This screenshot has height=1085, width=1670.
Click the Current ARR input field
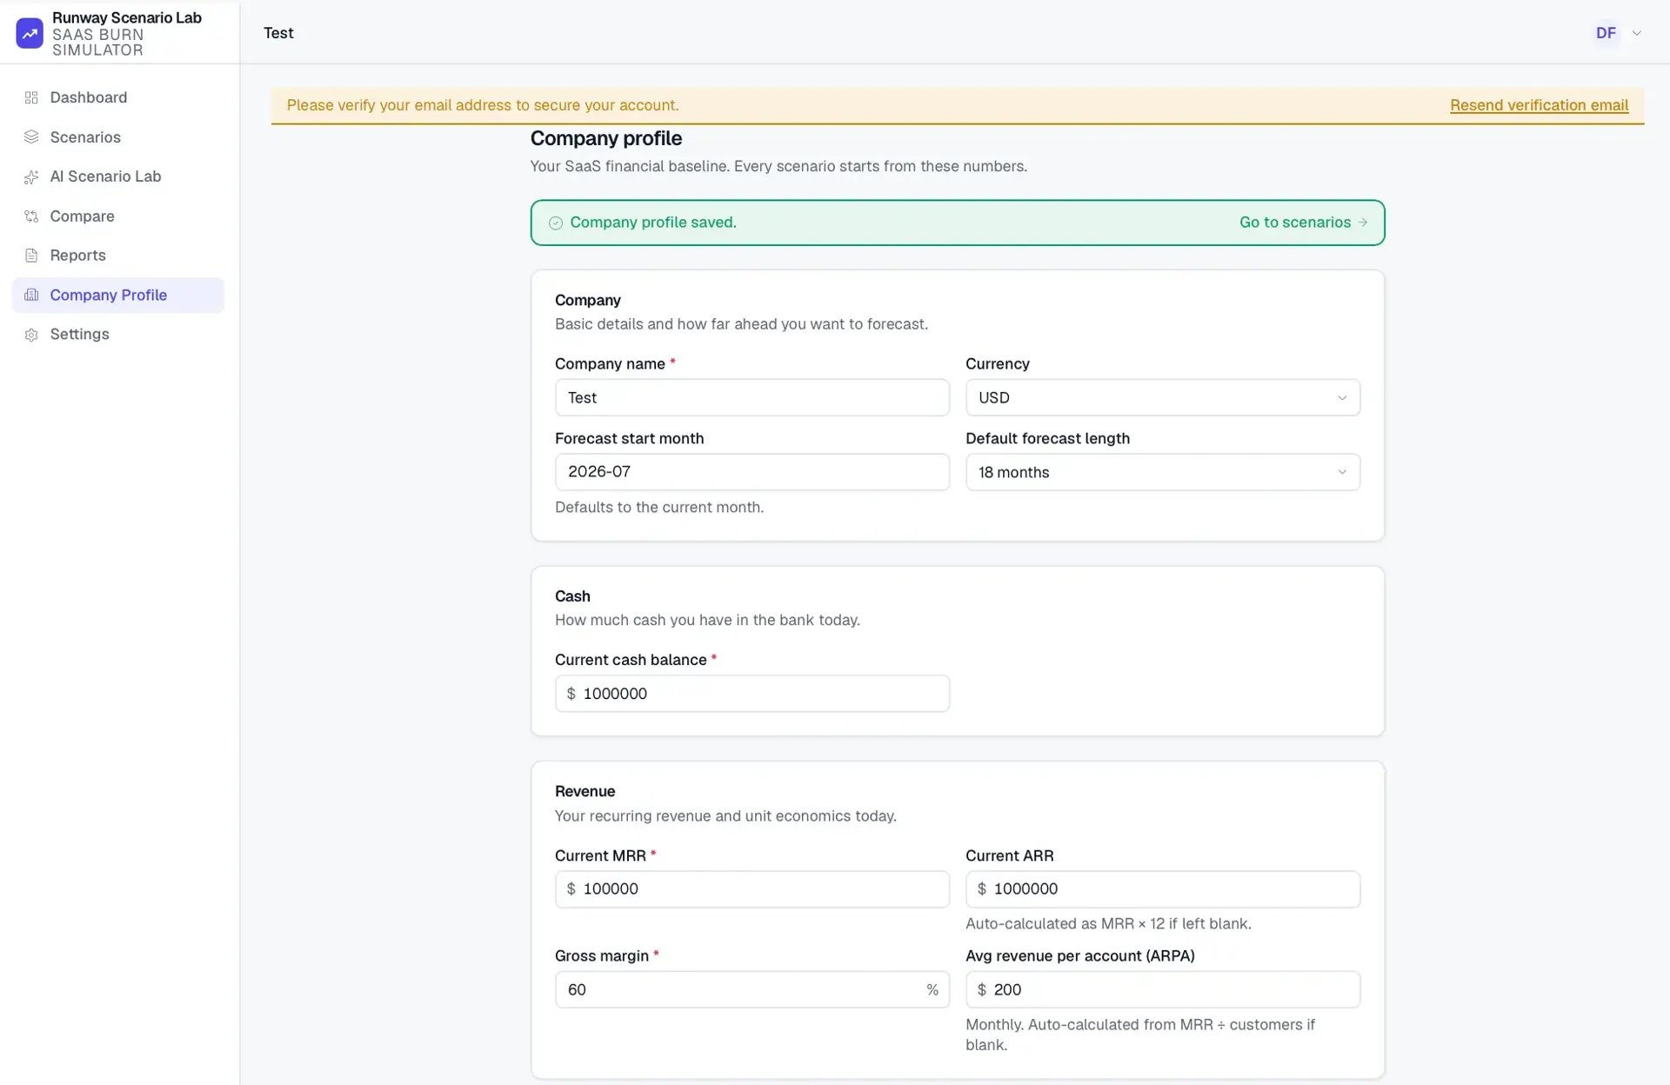1163,889
